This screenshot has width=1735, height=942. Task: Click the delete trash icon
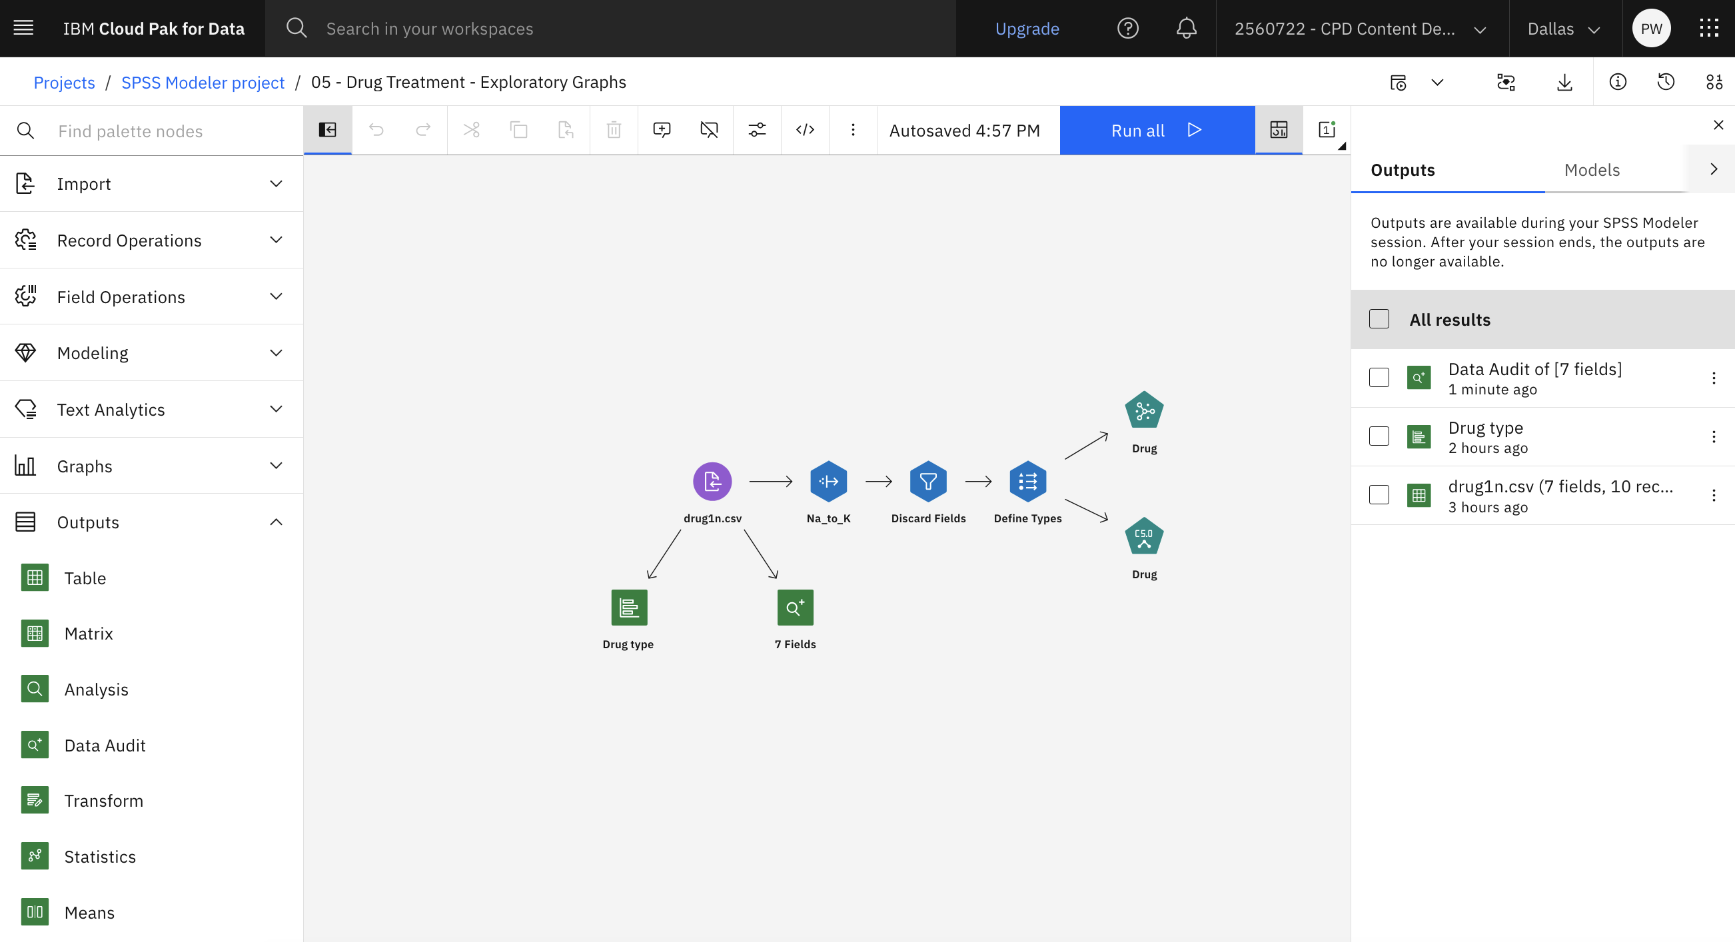614,129
